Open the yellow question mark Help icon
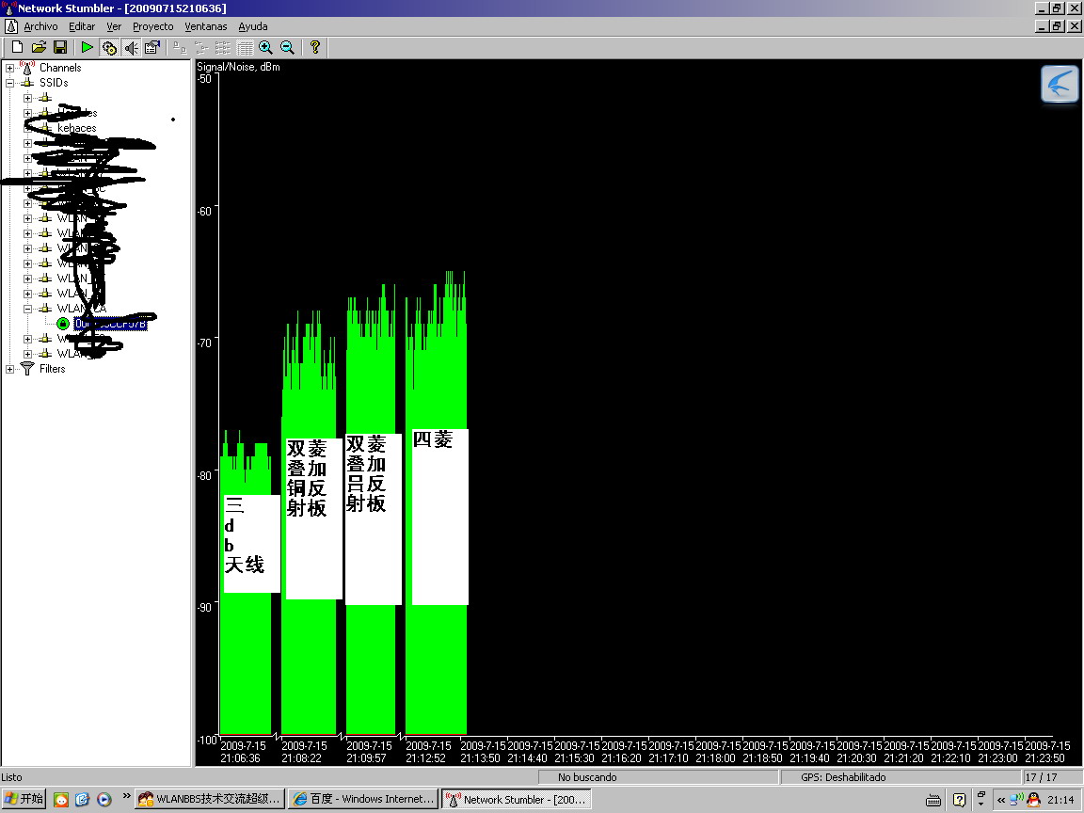Viewport: 1084px width, 813px height. tap(315, 47)
